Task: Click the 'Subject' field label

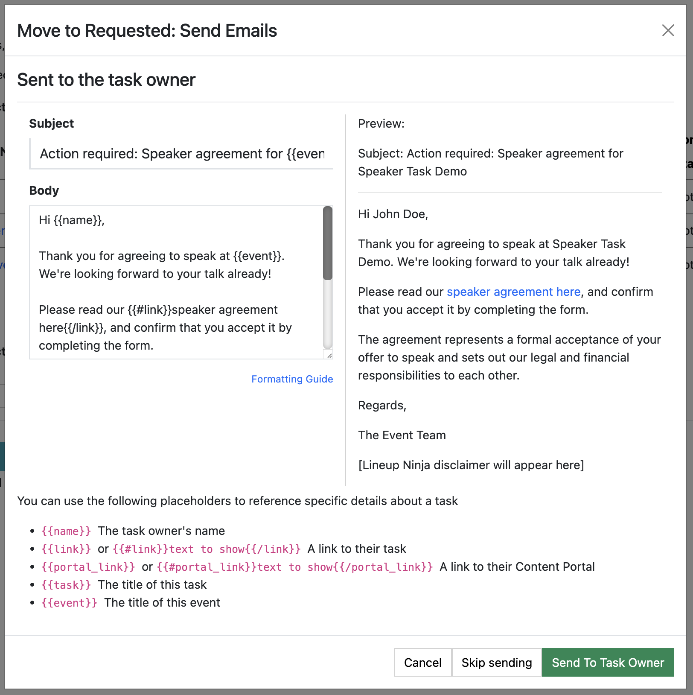Action: point(51,123)
